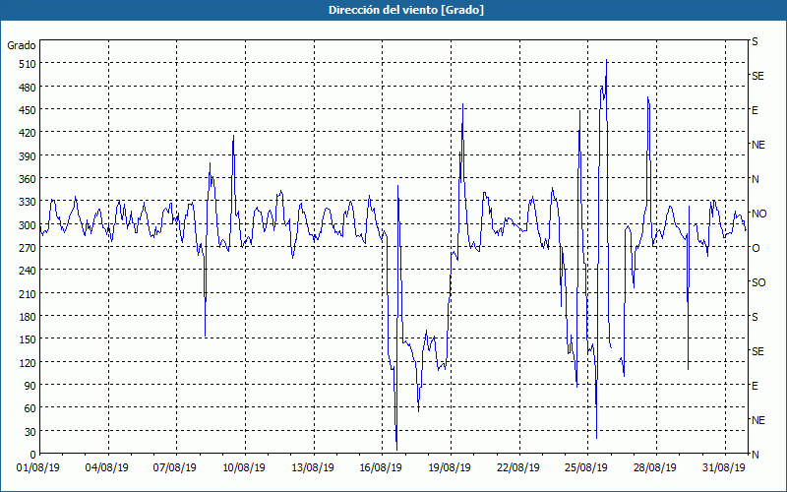Select the 420 value on the y-axis
Image resolution: width=787 pixels, height=492 pixels.
28,133
